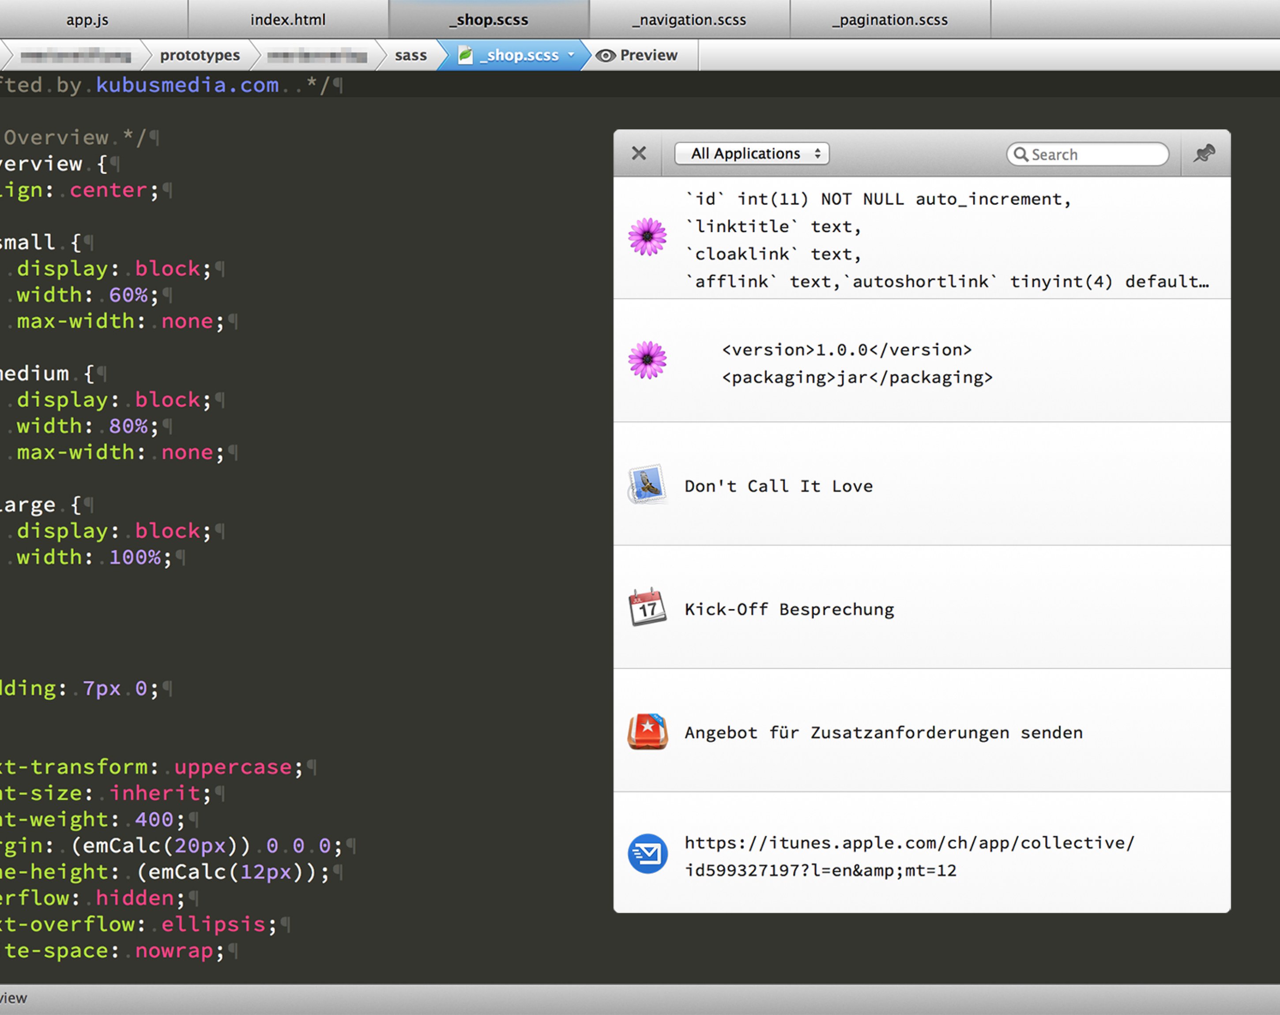The height and width of the screenshot is (1015, 1280).
Task: Click the purple flower icon beside SQL clipping
Action: pyautogui.click(x=647, y=237)
